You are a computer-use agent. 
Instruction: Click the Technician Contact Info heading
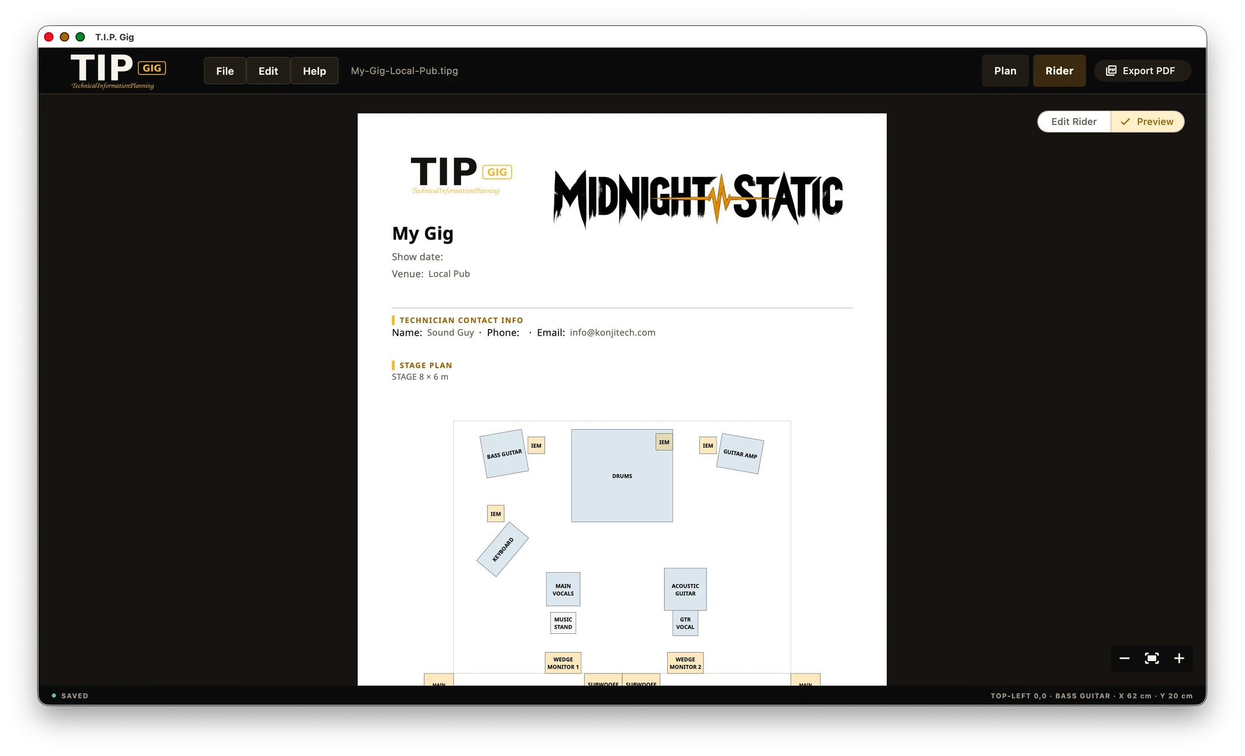point(461,320)
